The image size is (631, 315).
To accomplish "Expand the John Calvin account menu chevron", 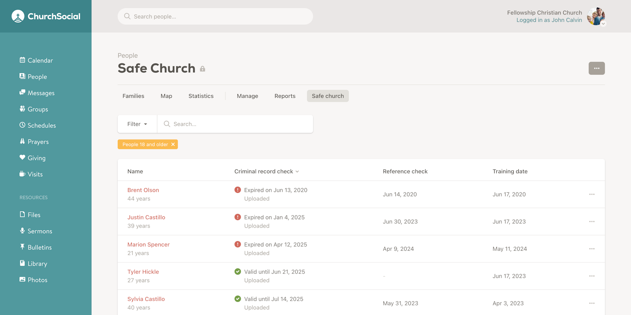I will point(603,24).
